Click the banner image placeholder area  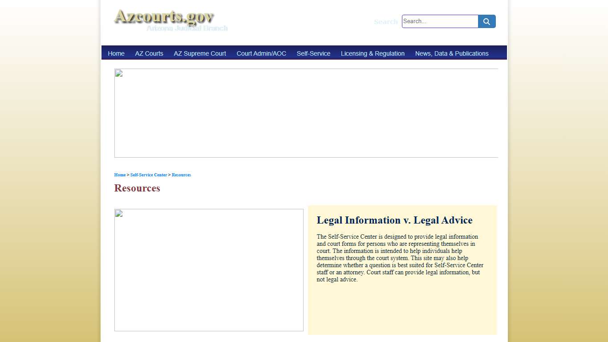[306, 113]
